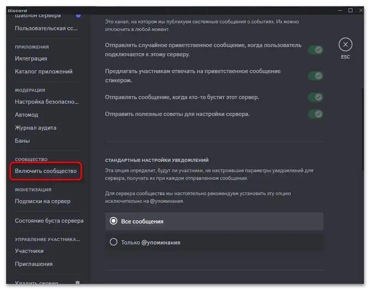
Task: Toggle the helpful server setup tips switch
Action: pos(316,114)
